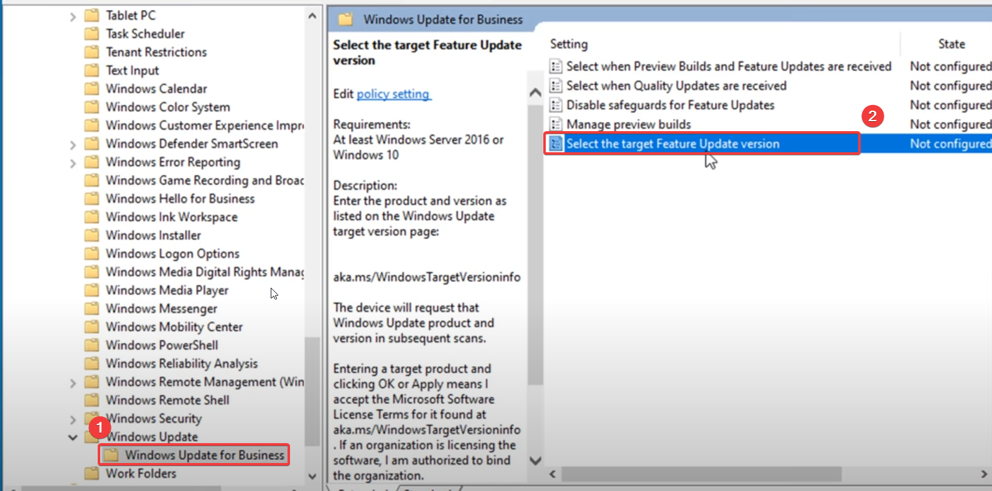992x491 pixels.
Task: Click the settings list's scroll-right arrow
Action: (x=984, y=474)
